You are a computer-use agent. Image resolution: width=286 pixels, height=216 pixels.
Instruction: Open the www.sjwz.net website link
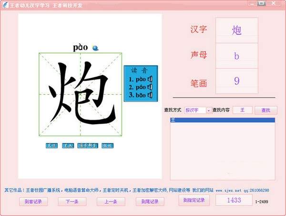pos(228,190)
